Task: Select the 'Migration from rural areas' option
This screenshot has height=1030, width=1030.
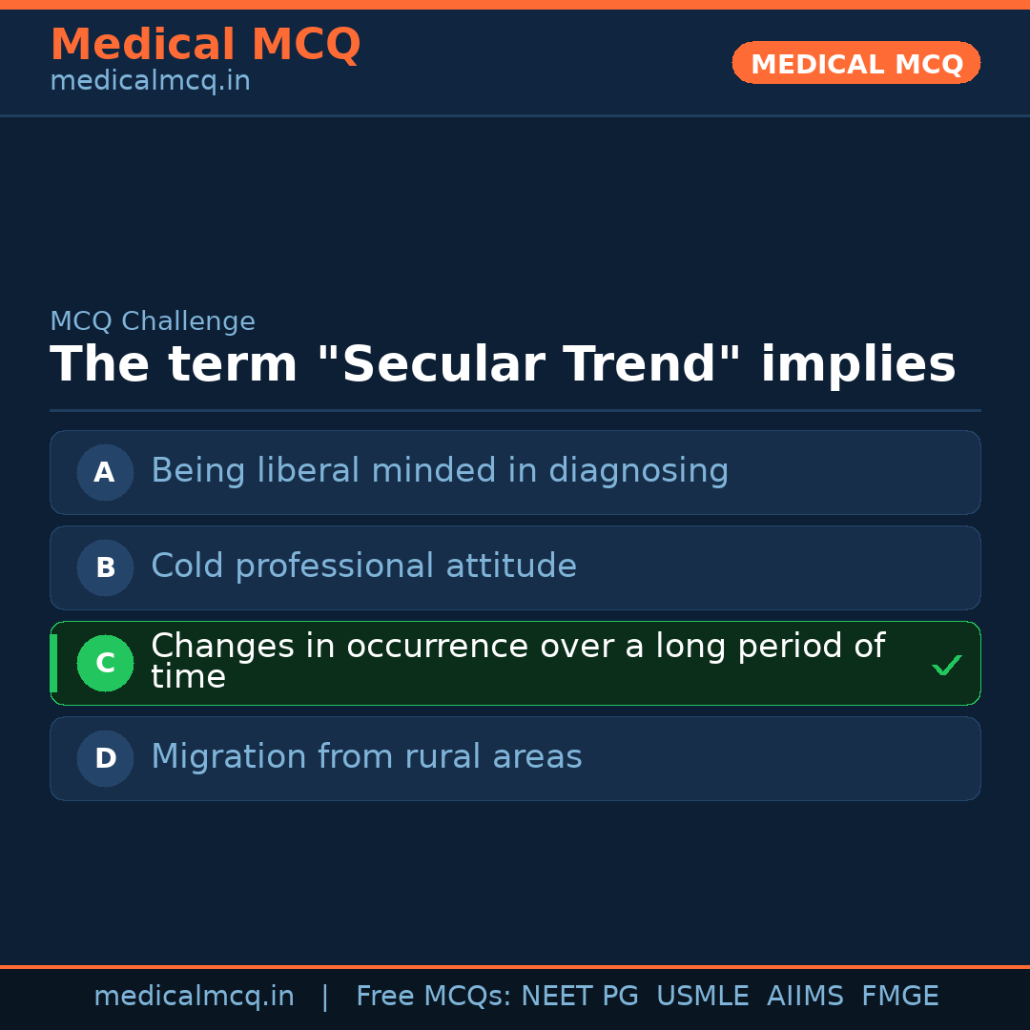Action: (366, 757)
